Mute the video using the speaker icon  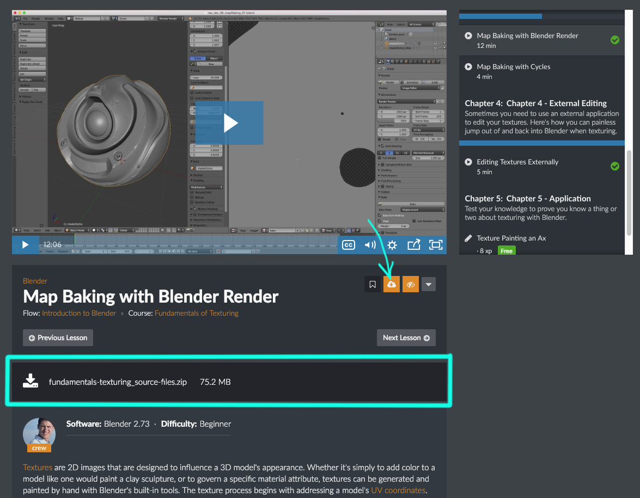pyautogui.click(x=370, y=245)
